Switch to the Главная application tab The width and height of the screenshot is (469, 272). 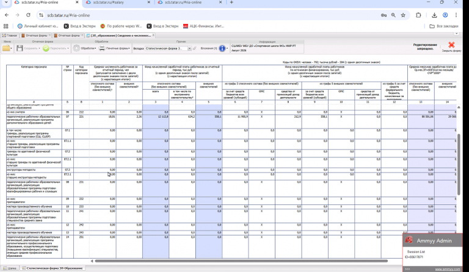click(x=10, y=35)
